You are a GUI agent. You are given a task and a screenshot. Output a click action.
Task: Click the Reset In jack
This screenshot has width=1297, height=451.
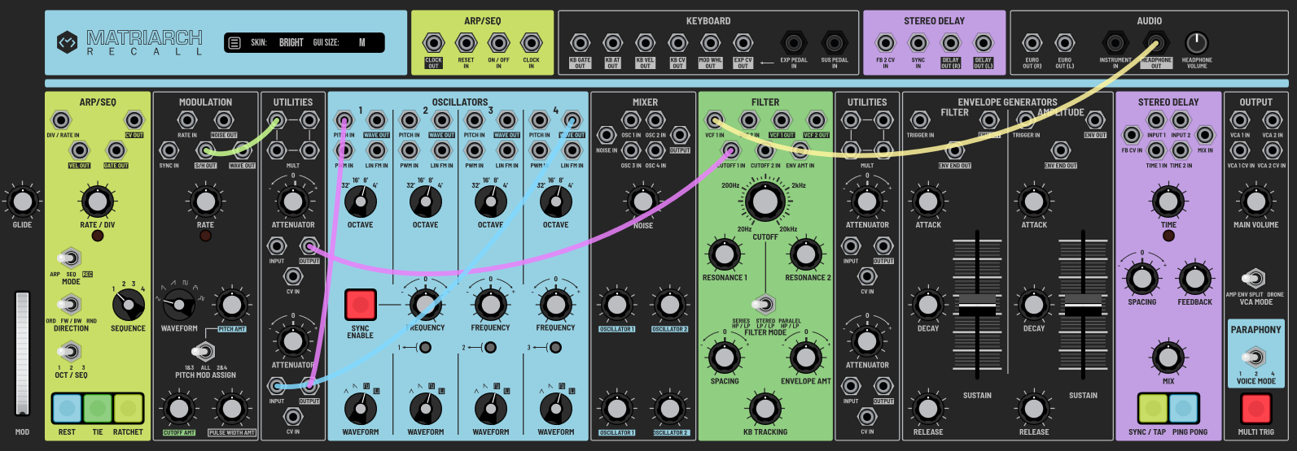click(466, 42)
